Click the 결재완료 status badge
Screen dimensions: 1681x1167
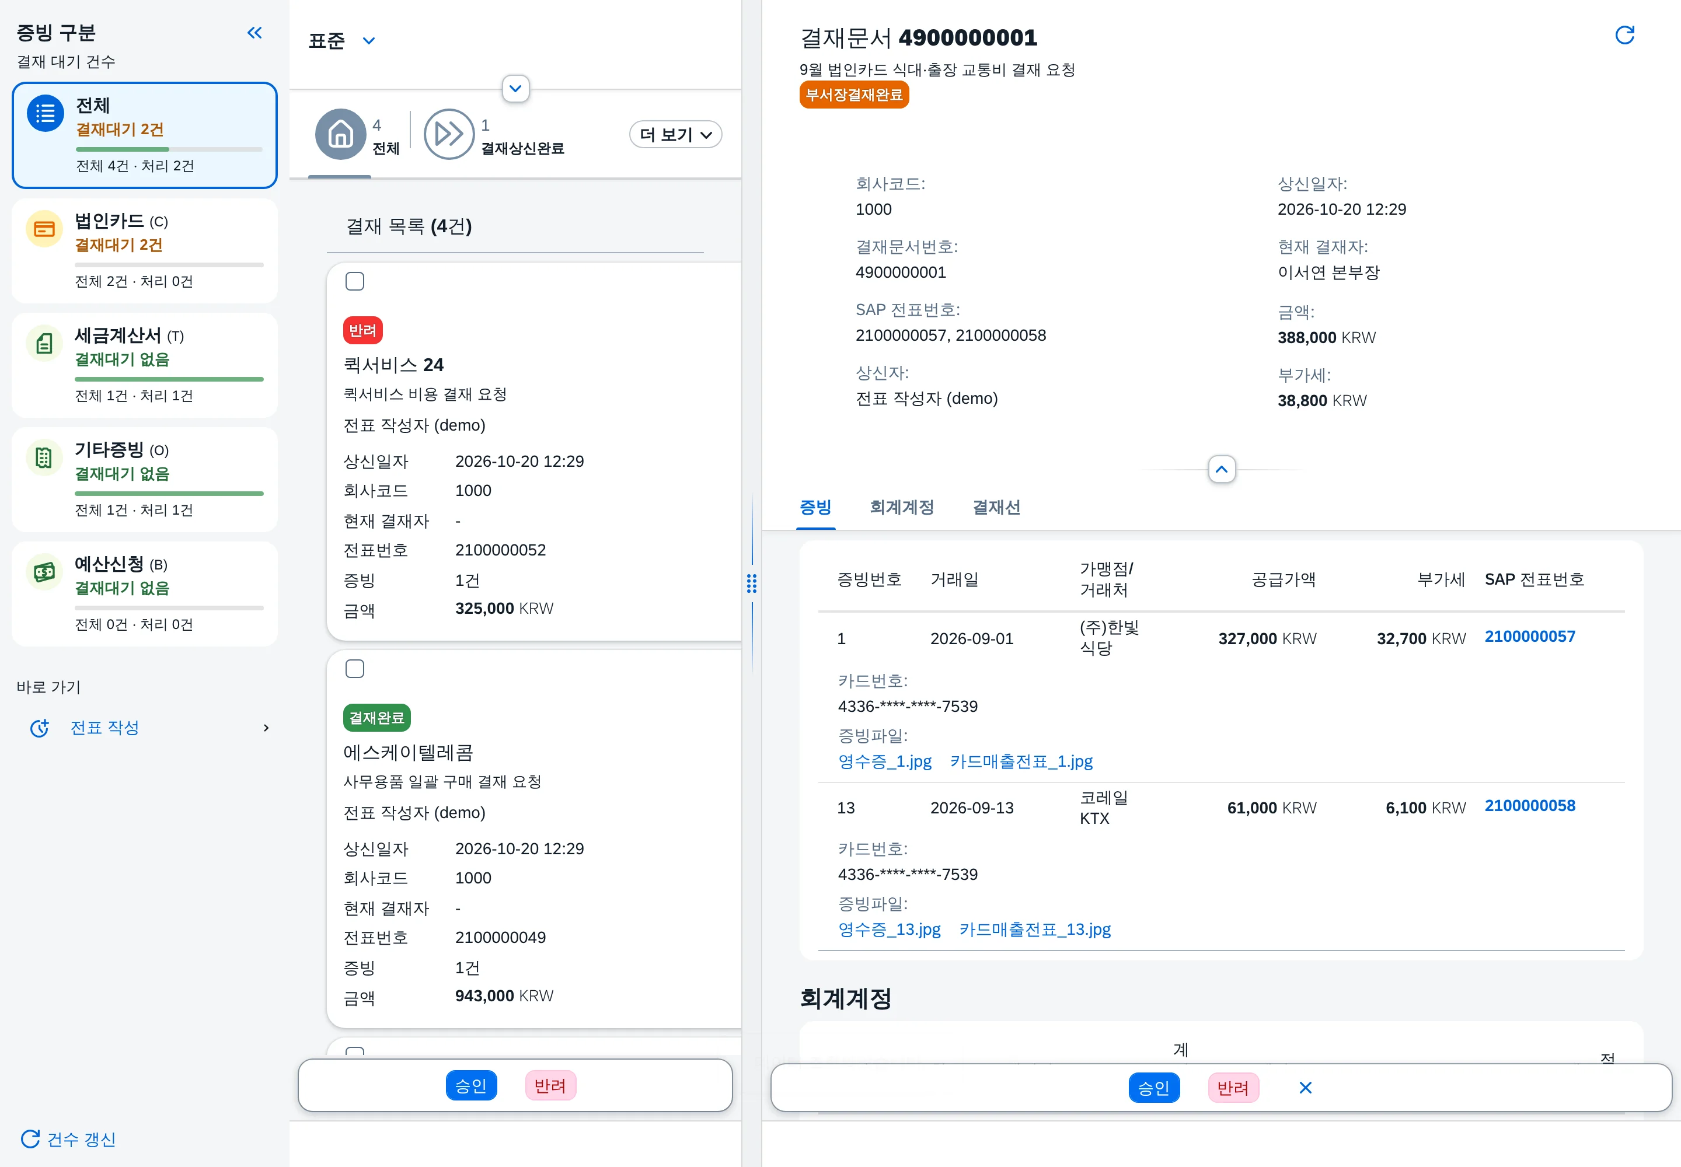click(376, 718)
